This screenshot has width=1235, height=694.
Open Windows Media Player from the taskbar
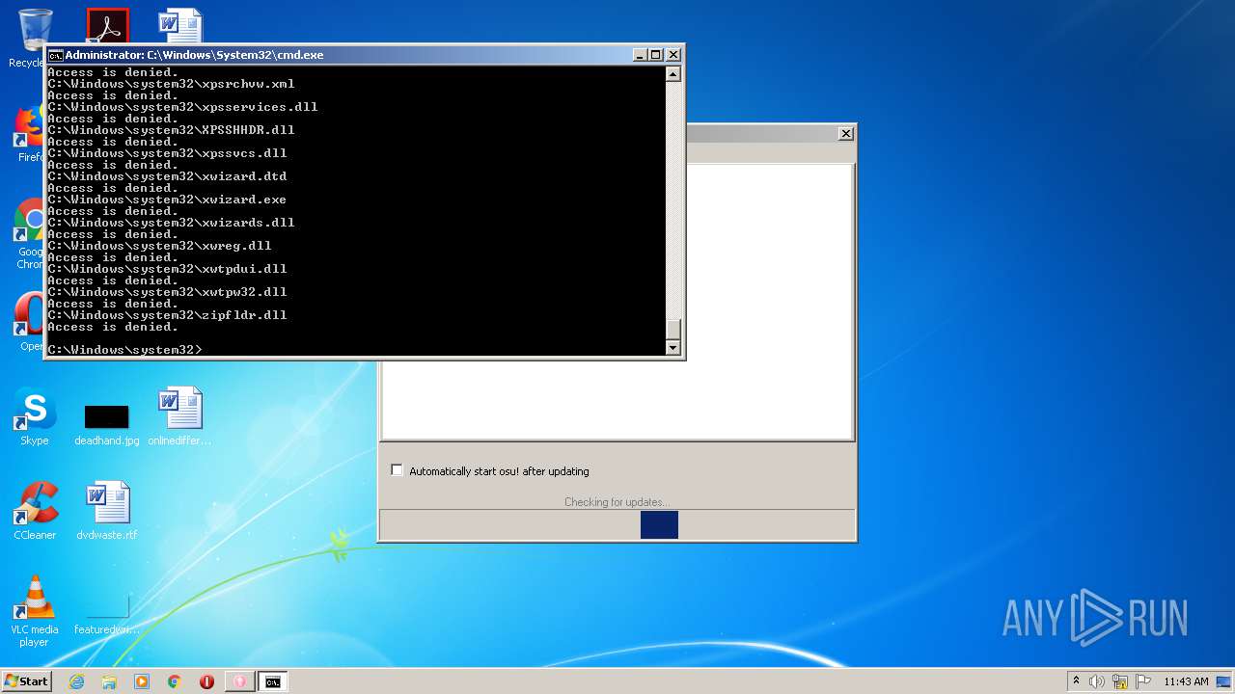point(142,681)
